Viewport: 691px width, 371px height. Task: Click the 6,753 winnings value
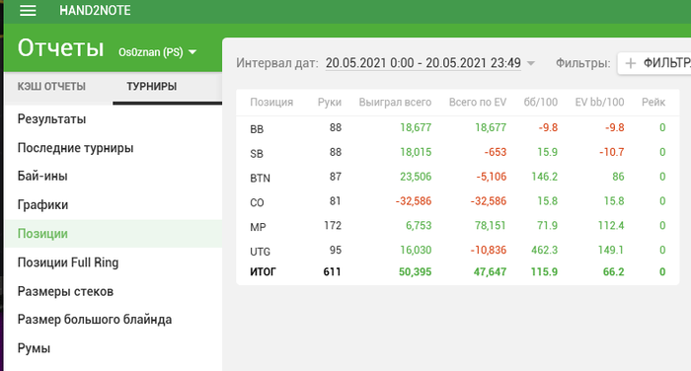tap(419, 226)
